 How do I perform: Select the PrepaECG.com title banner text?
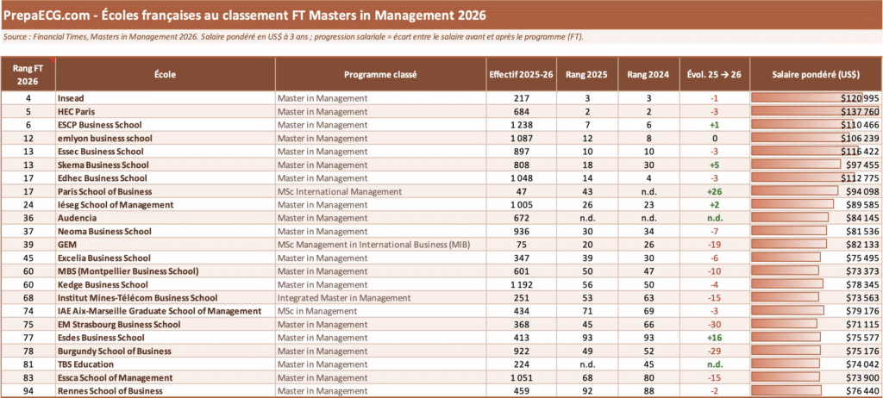[245, 16]
